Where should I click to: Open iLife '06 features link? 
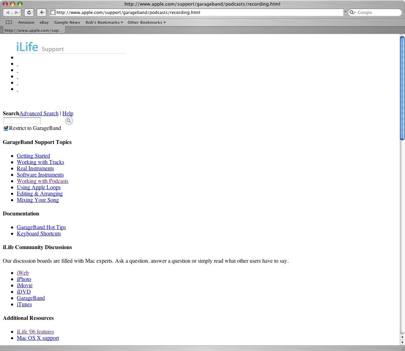[35, 332]
